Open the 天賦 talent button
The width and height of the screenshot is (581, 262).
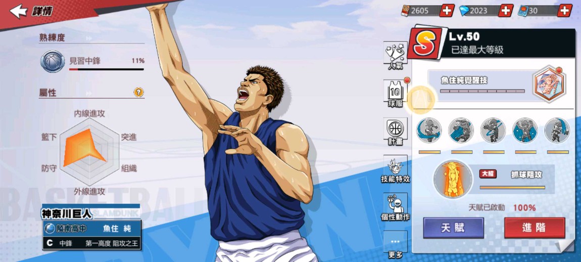454,228
